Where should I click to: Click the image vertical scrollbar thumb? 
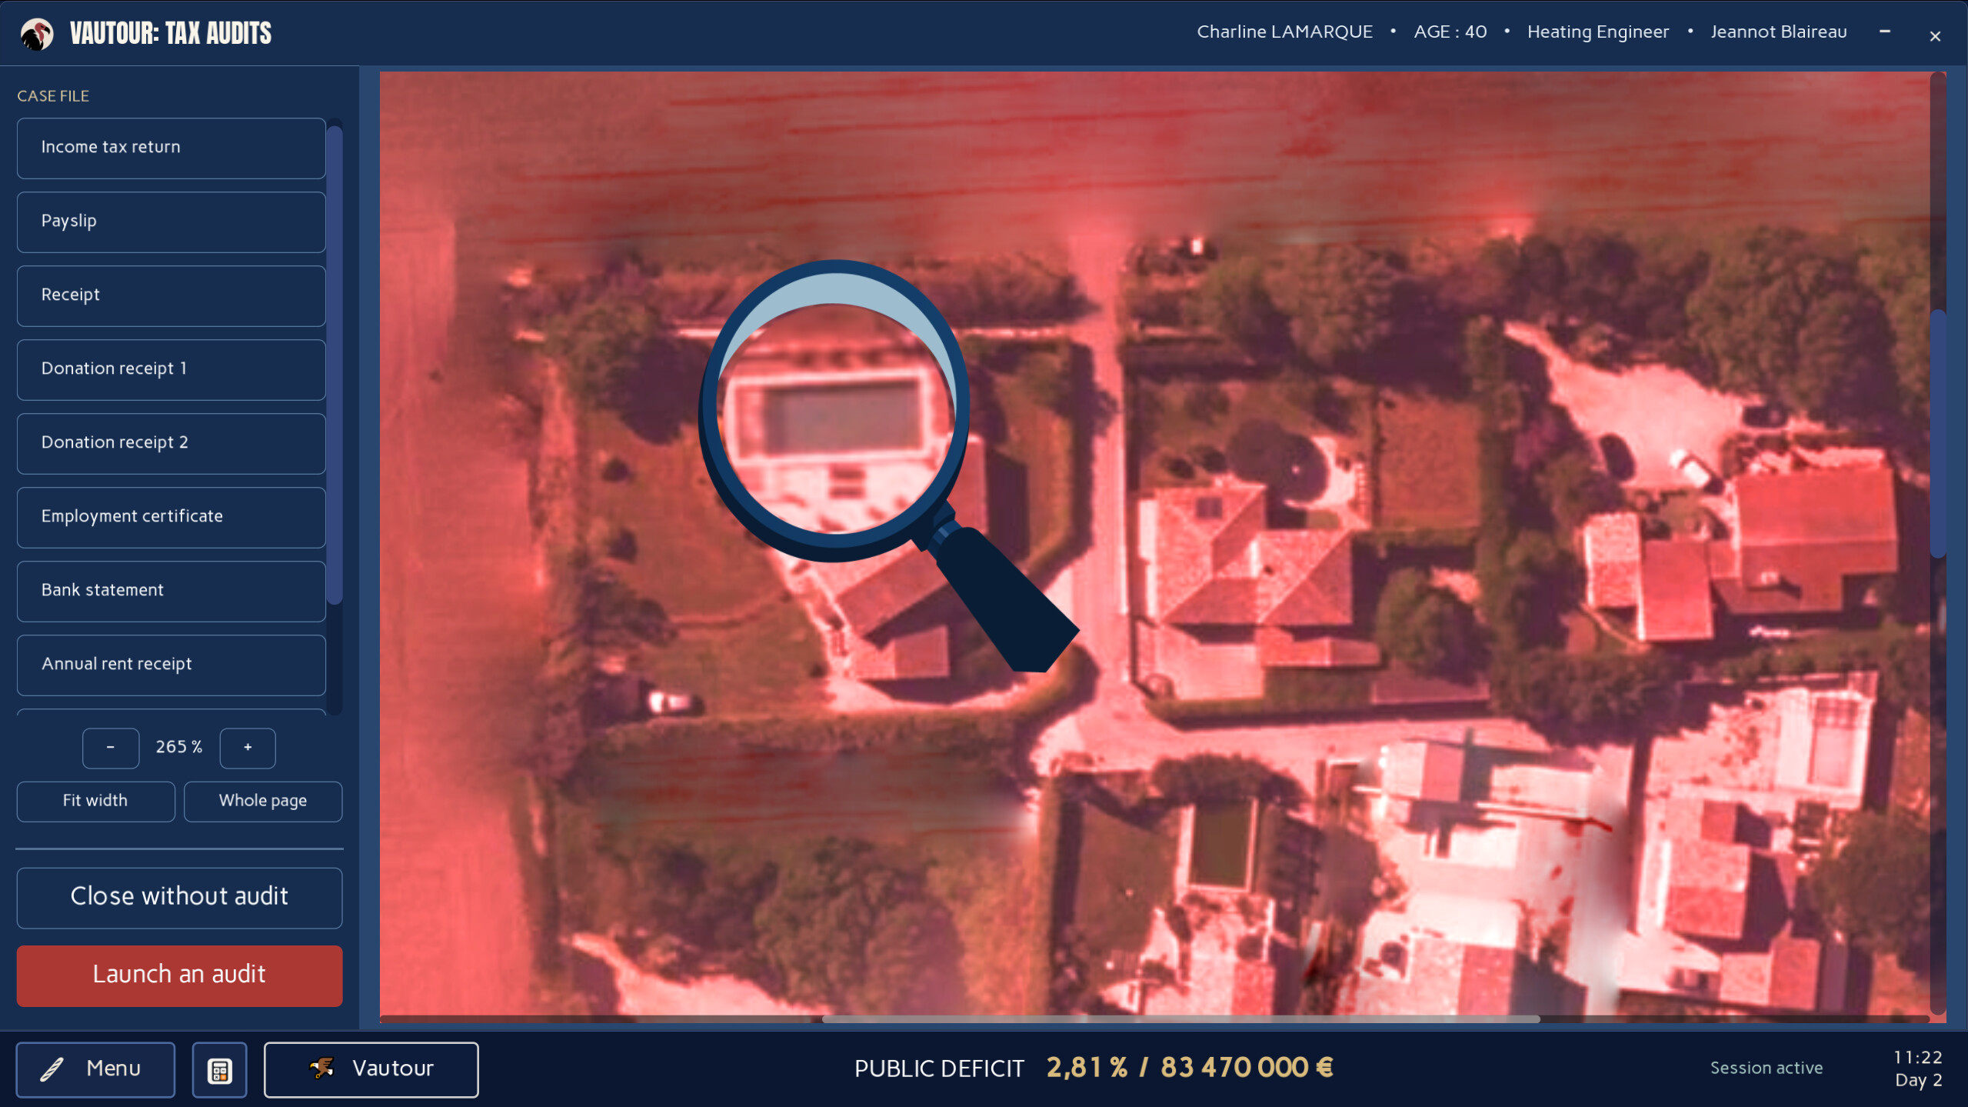coord(1937,433)
